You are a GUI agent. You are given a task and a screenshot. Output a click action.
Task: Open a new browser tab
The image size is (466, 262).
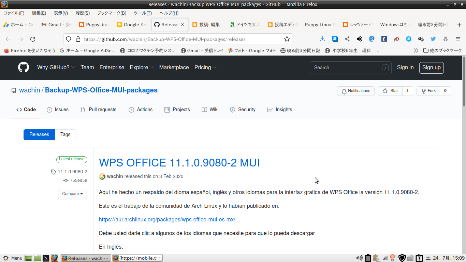point(459,25)
